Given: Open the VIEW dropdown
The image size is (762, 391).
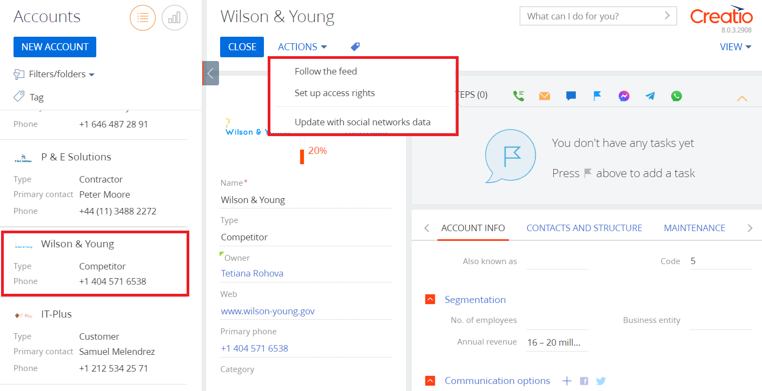Looking at the screenshot, I should (x=736, y=47).
